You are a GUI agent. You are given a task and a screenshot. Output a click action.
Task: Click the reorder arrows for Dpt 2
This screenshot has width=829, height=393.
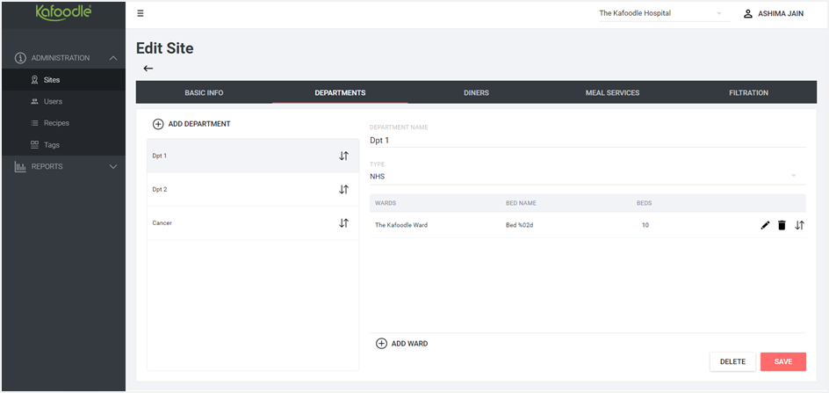[343, 189]
